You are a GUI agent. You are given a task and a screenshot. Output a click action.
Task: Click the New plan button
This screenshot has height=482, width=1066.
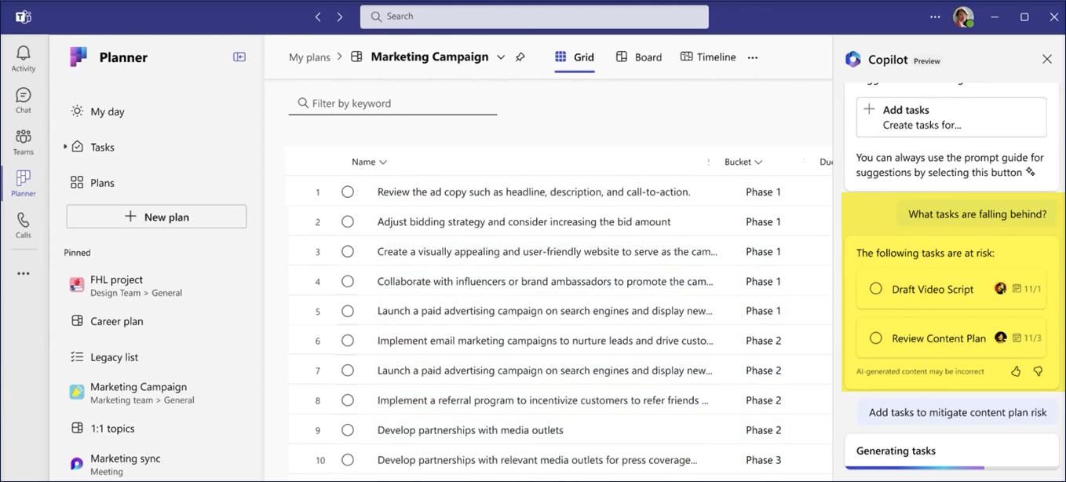point(156,217)
